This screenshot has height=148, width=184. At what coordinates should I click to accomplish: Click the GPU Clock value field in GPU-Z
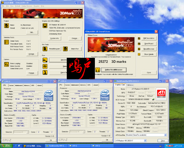click(131, 128)
